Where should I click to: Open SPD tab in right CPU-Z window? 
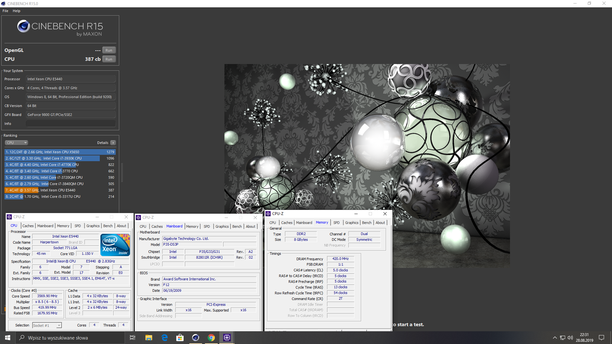[x=337, y=223]
